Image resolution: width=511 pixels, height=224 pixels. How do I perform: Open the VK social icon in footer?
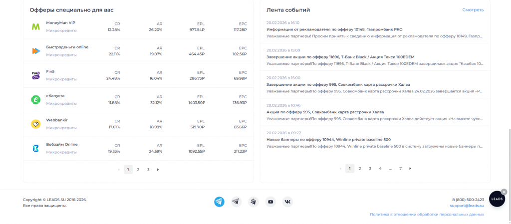(x=288, y=202)
